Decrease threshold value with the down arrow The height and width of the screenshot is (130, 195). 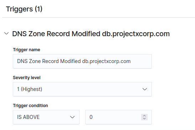[144, 119]
